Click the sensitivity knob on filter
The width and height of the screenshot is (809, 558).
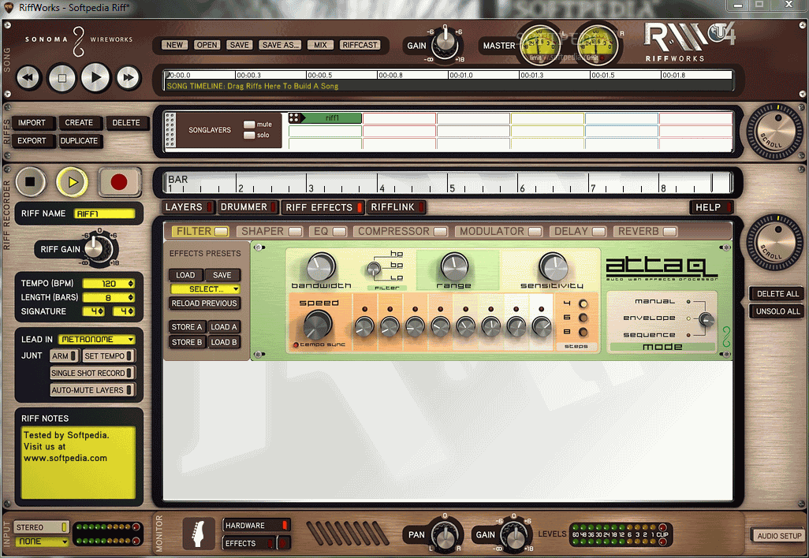[x=553, y=266]
